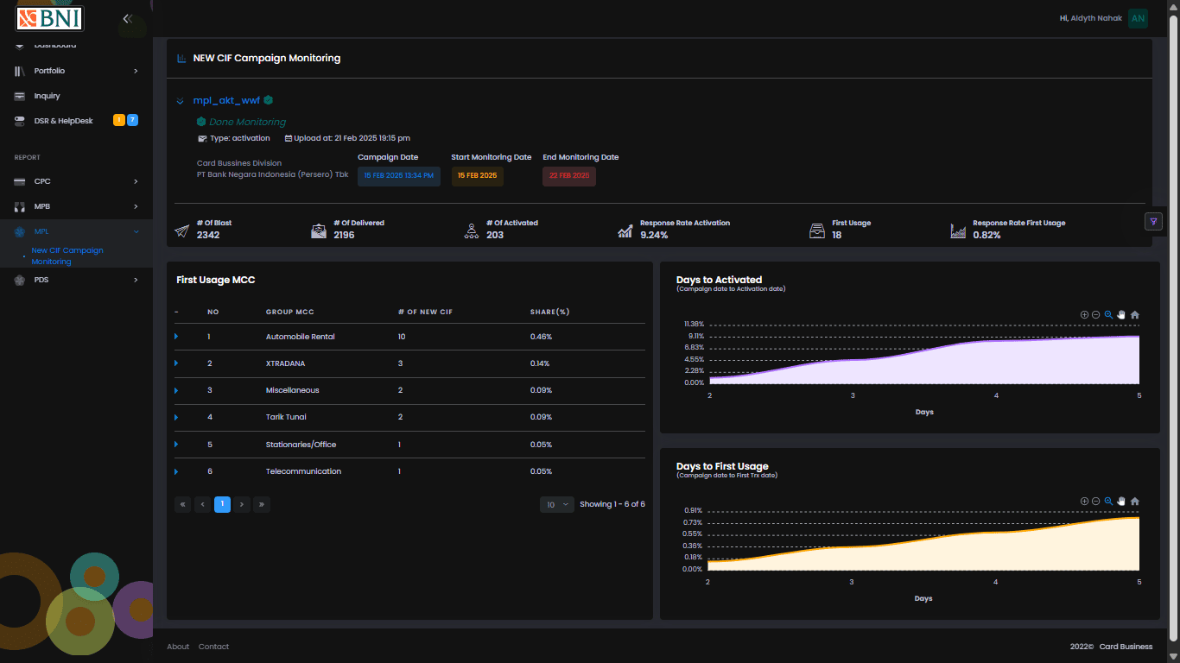Viewport: 1180px width, 663px height.
Task: Expand the XTRADANA row
Action: 176,363
